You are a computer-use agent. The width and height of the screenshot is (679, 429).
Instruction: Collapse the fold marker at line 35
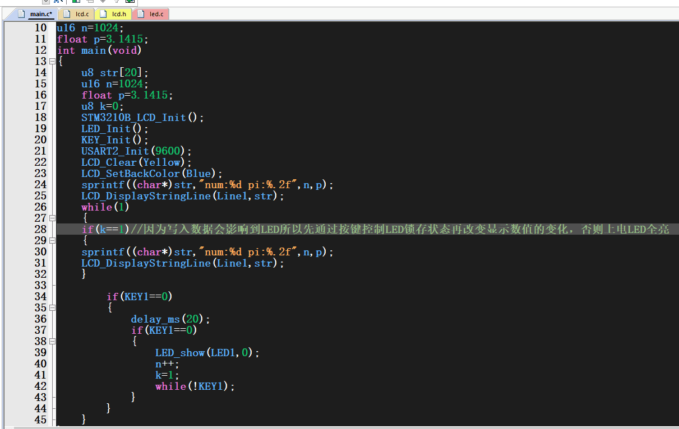pos(52,307)
